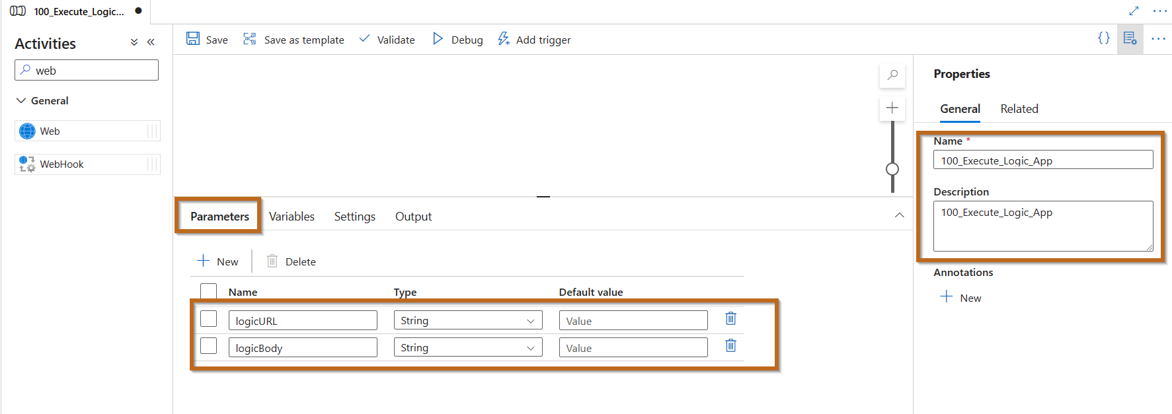
Task: Add a New annotation
Action: (960, 298)
